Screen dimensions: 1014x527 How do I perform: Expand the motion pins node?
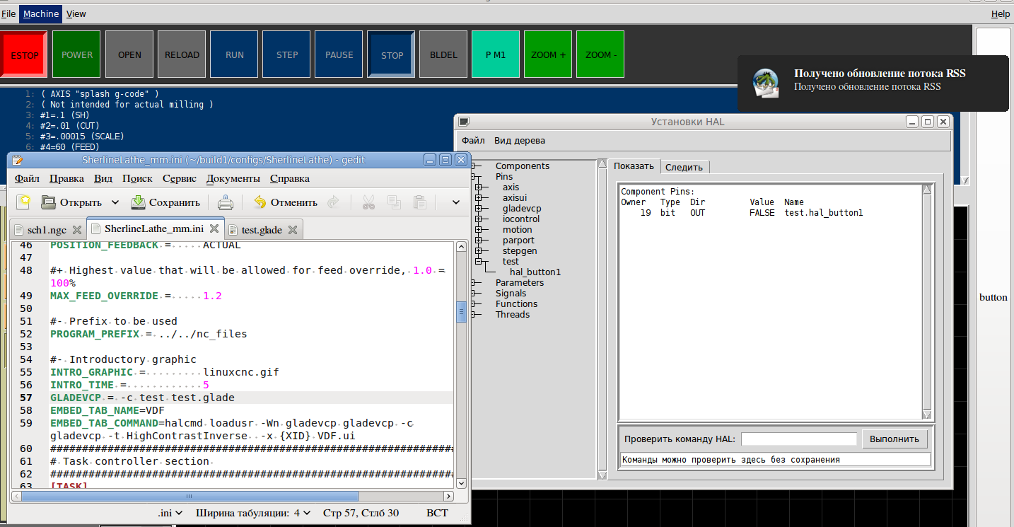point(479,230)
